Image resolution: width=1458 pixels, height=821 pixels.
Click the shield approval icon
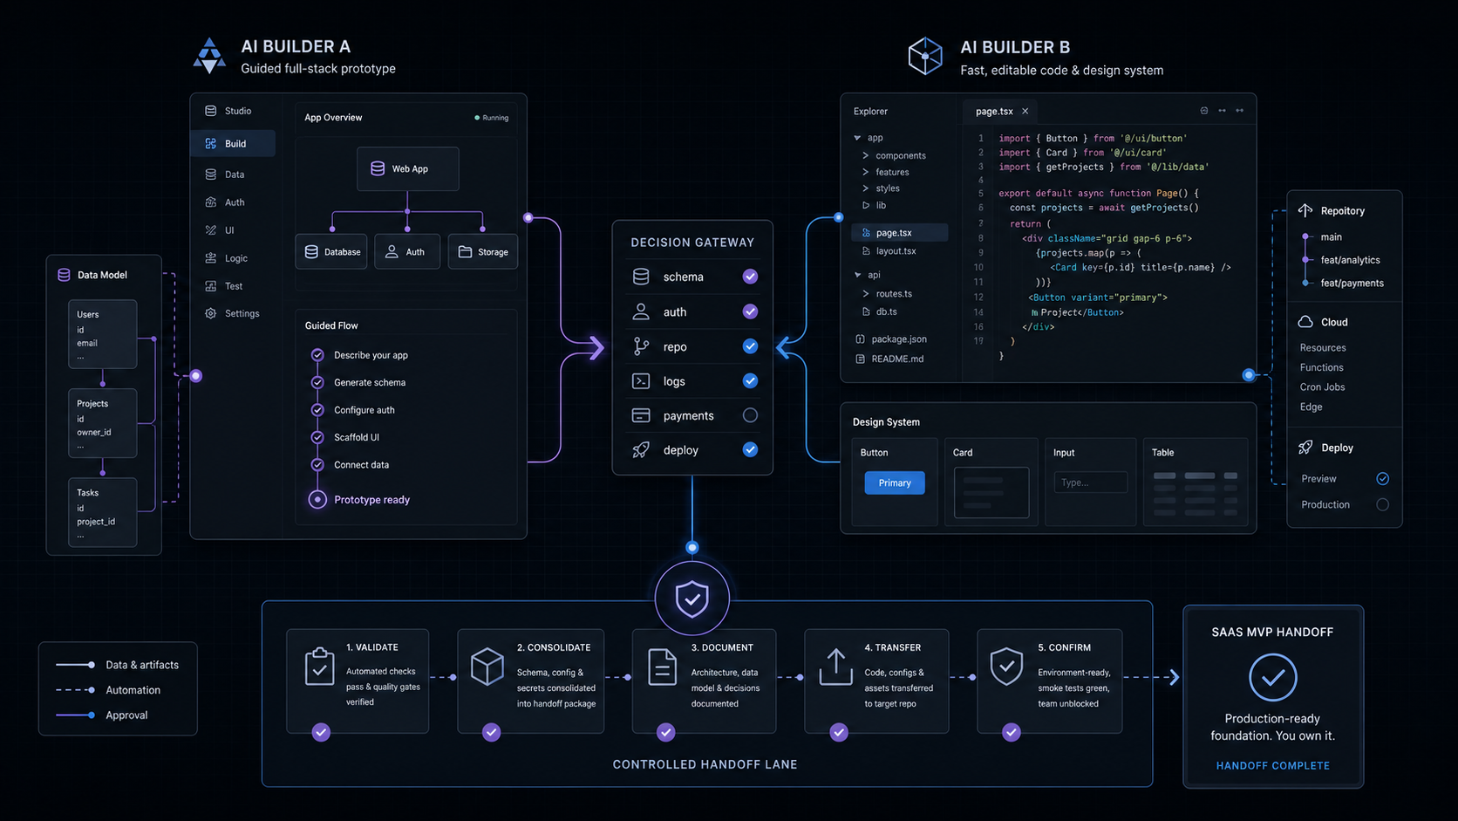(692, 599)
